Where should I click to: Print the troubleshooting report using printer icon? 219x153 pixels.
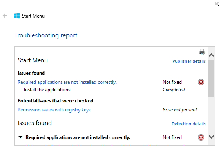click(x=202, y=52)
